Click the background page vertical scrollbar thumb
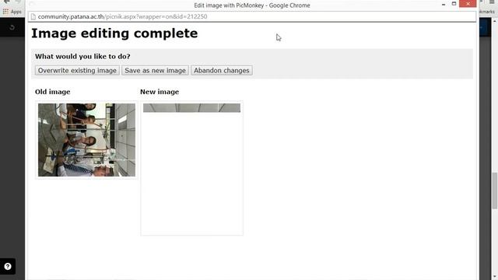This screenshot has height=280, width=498. coord(495,191)
